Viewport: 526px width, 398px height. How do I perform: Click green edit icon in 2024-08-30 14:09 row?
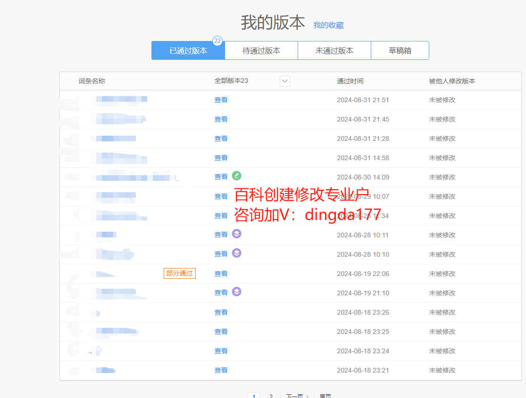(x=236, y=176)
